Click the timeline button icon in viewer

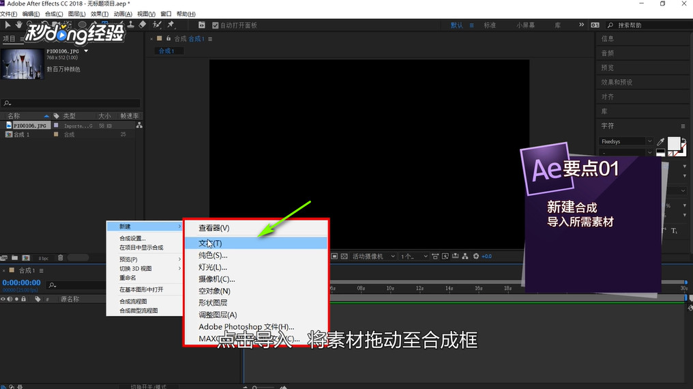pyautogui.click(x=455, y=257)
